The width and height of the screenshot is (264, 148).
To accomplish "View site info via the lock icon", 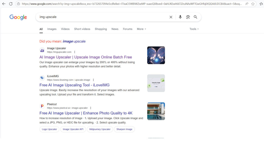I will click(x=19, y=4).
